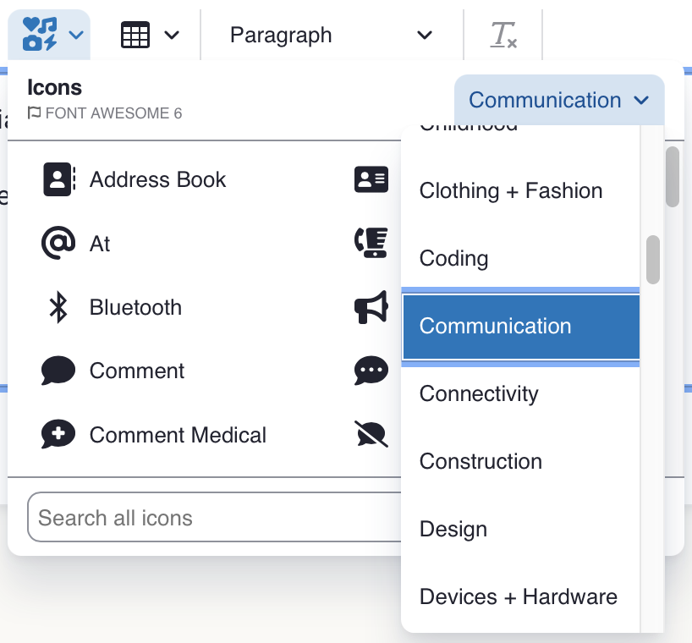Click the Clear formatting button
Screen dimensions: 692x643
(504, 36)
